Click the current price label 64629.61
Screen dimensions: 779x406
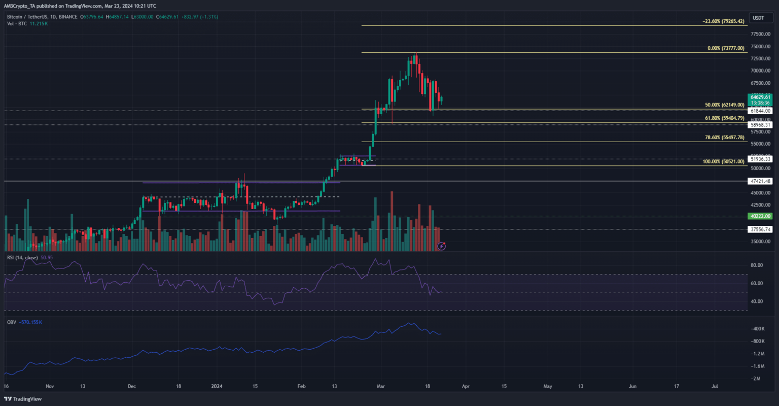(x=760, y=96)
